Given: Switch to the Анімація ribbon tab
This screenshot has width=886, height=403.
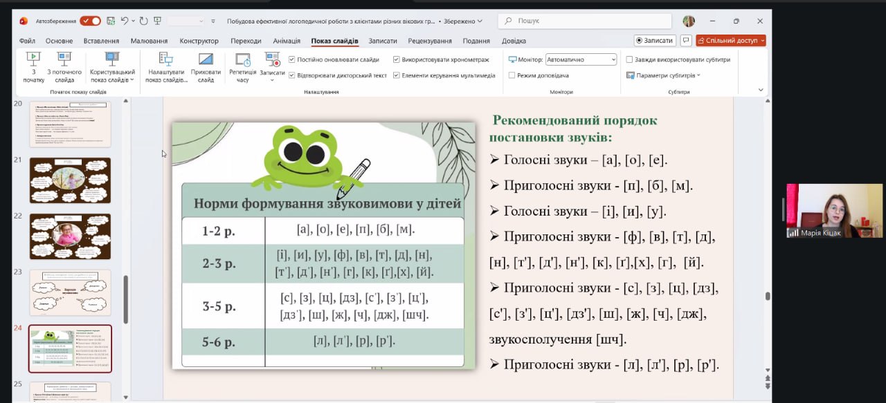Looking at the screenshot, I should [x=287, y=41].
